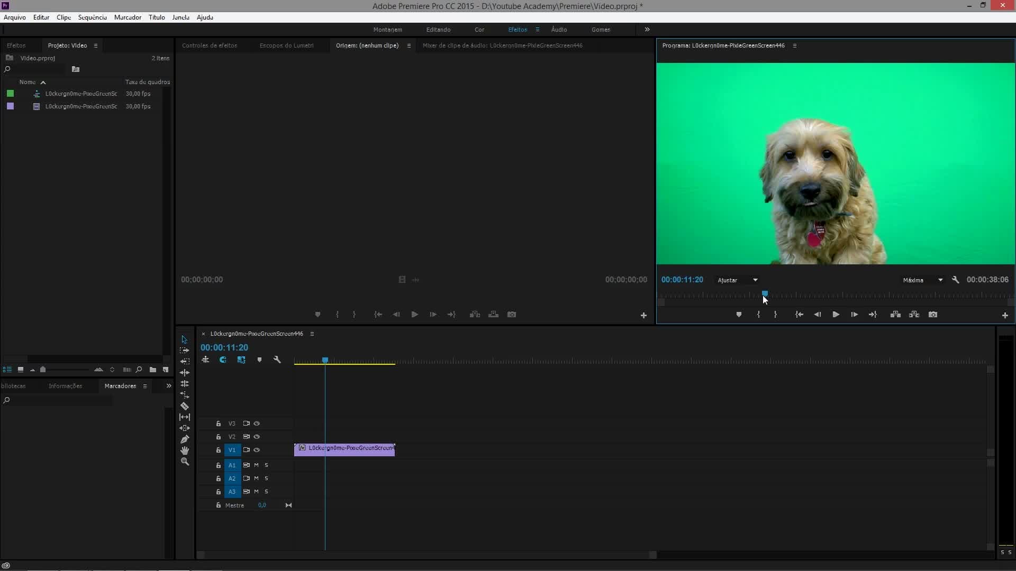
Task: Open timeline display settings wrench
Action: pyautogui.click(x=277, y=360)
